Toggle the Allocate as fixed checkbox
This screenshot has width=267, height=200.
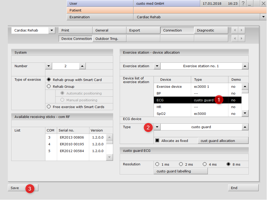(157, 140)
